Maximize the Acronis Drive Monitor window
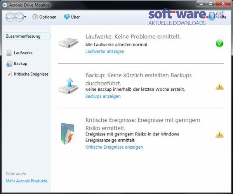This screenshot has width=233, height=194. click(210, 3)
